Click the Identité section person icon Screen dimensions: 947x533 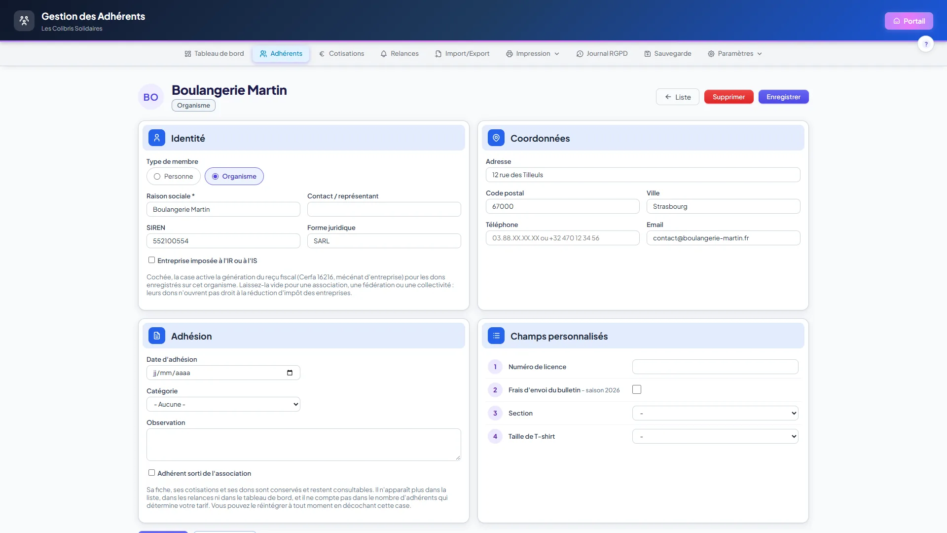(157, 138)
